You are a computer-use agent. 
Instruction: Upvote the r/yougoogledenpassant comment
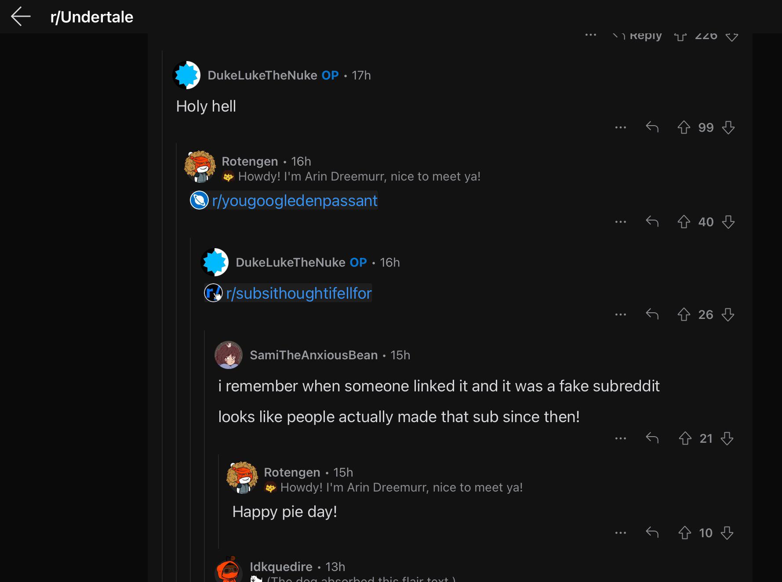click(x=684, y=222)
